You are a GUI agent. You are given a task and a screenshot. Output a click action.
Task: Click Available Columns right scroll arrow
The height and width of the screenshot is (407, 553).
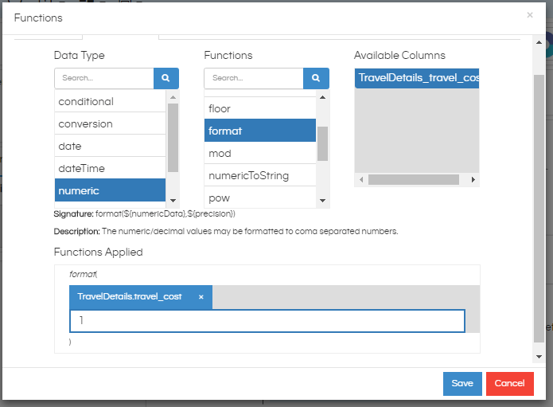[x=473, y=180]
